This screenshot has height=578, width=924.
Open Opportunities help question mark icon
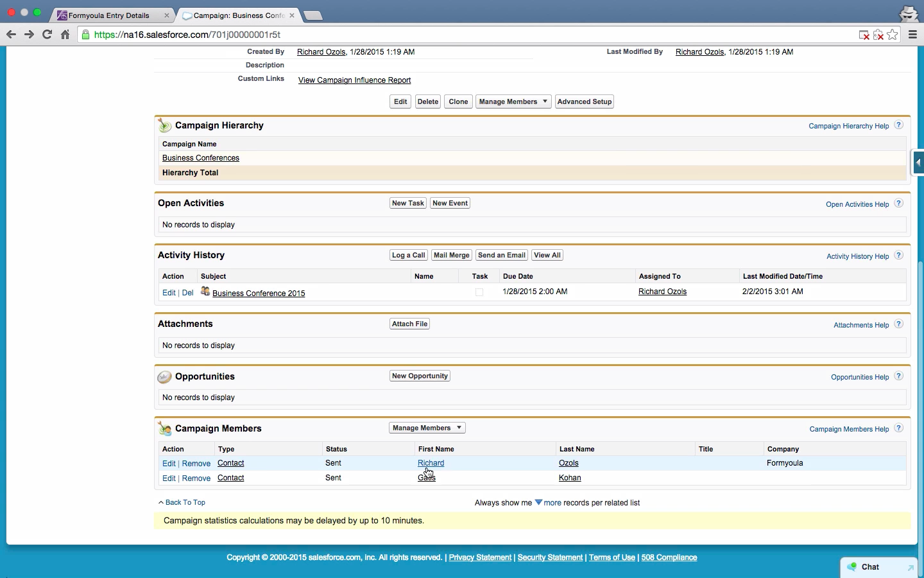click(x=899, y=376)
